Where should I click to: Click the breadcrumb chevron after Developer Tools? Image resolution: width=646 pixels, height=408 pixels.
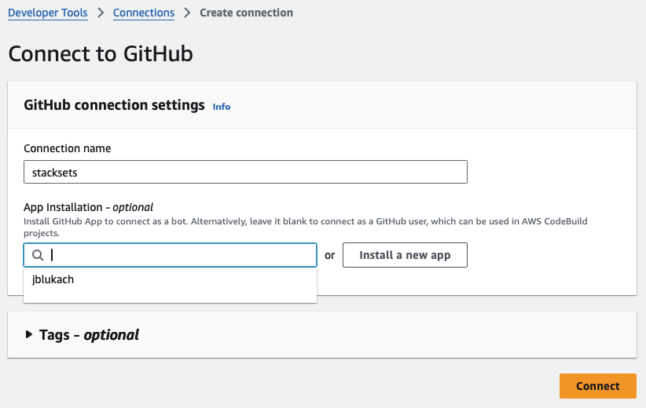pyautogui.click(x=105, y=13)
